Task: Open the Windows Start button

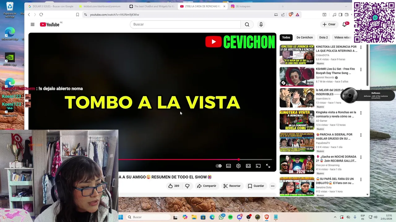Action: pyautogui.click(x=121, y=217)
